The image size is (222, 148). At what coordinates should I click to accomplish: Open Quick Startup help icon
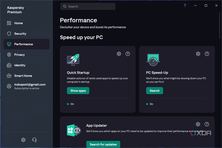[128, 54]
